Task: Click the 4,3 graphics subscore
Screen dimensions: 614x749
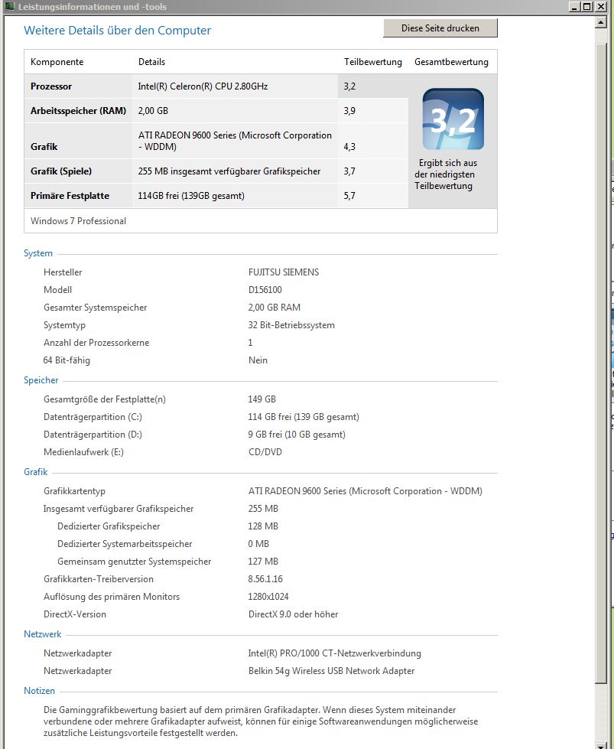Action: tap(349, 147)
